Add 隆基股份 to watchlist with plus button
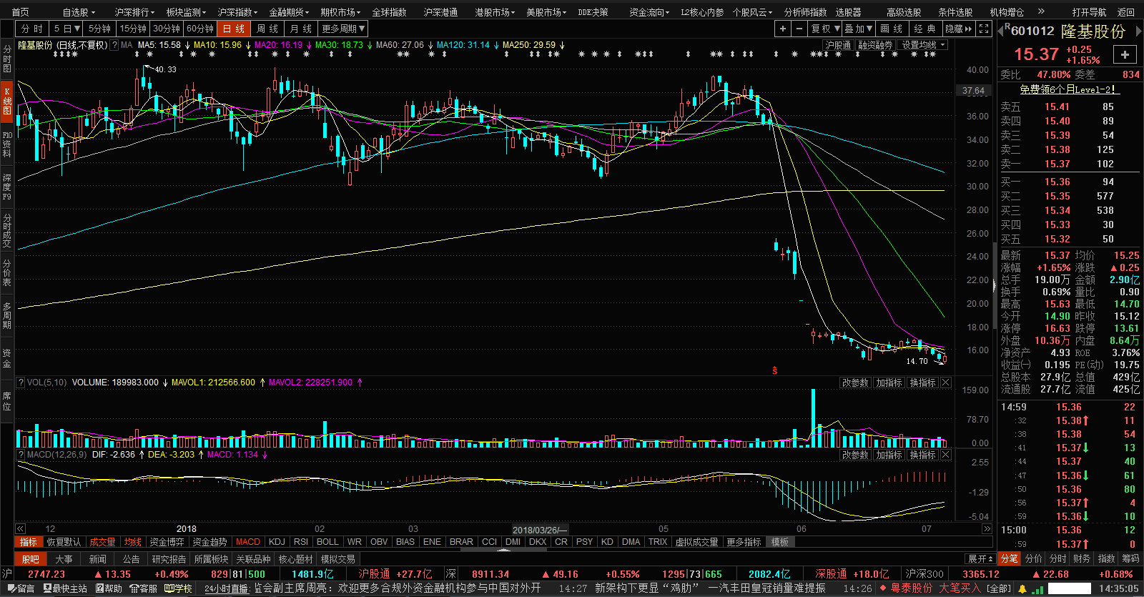 tap(1125, 54)
